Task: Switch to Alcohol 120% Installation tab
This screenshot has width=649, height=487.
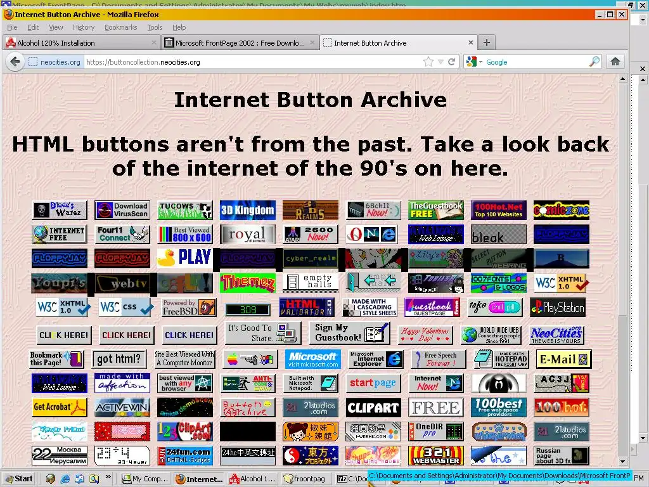Action: coord(82,42)
